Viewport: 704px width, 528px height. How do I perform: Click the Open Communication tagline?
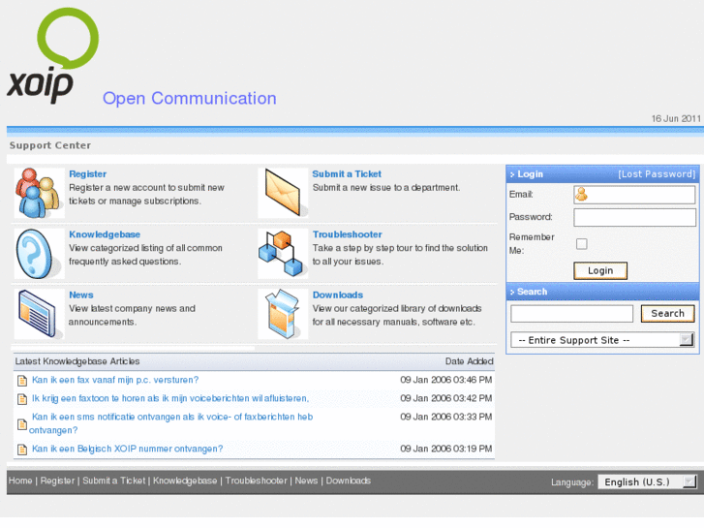point(190,99)
